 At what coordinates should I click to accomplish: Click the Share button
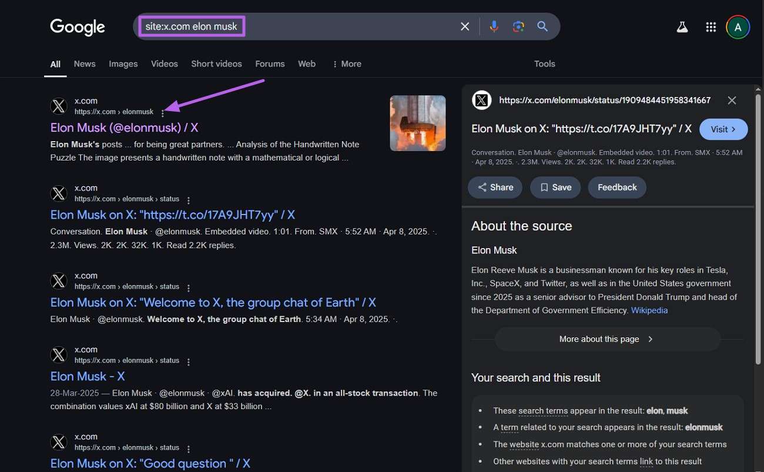tap(495, 188)
